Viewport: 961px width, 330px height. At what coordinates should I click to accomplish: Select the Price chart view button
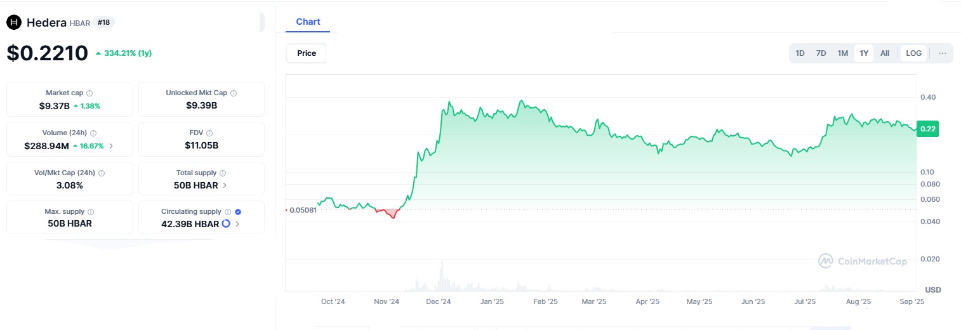pos(307,53)
